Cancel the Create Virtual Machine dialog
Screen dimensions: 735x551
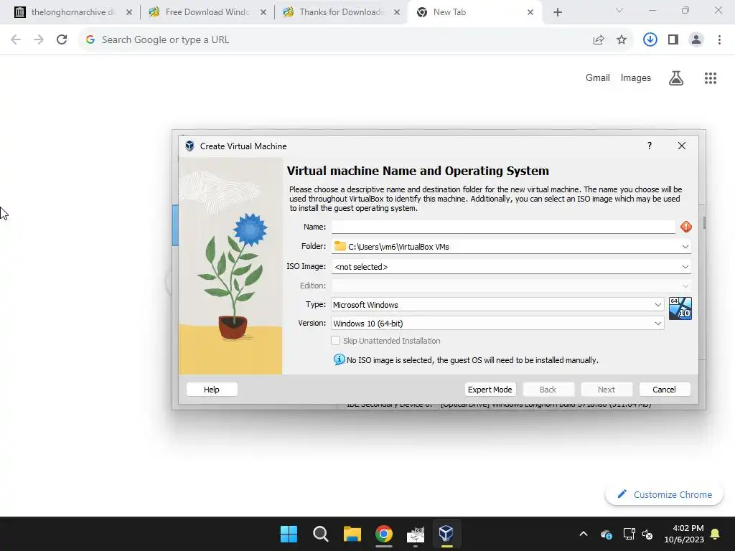pos(664,390)
